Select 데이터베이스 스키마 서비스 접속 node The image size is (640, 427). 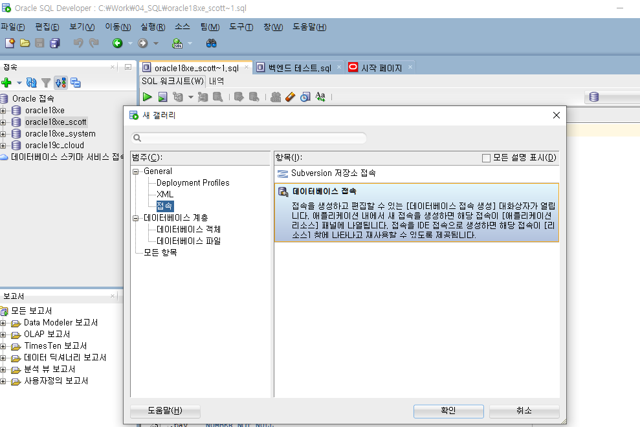67,157
